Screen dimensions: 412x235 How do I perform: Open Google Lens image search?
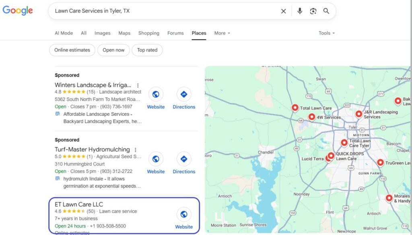(313, 11)
